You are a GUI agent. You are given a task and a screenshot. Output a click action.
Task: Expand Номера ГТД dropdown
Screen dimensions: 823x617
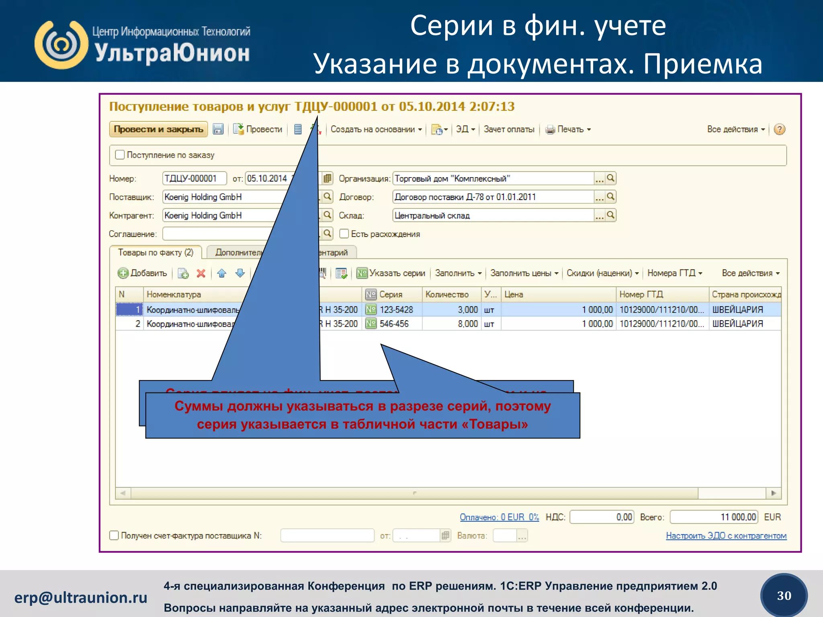675,273
